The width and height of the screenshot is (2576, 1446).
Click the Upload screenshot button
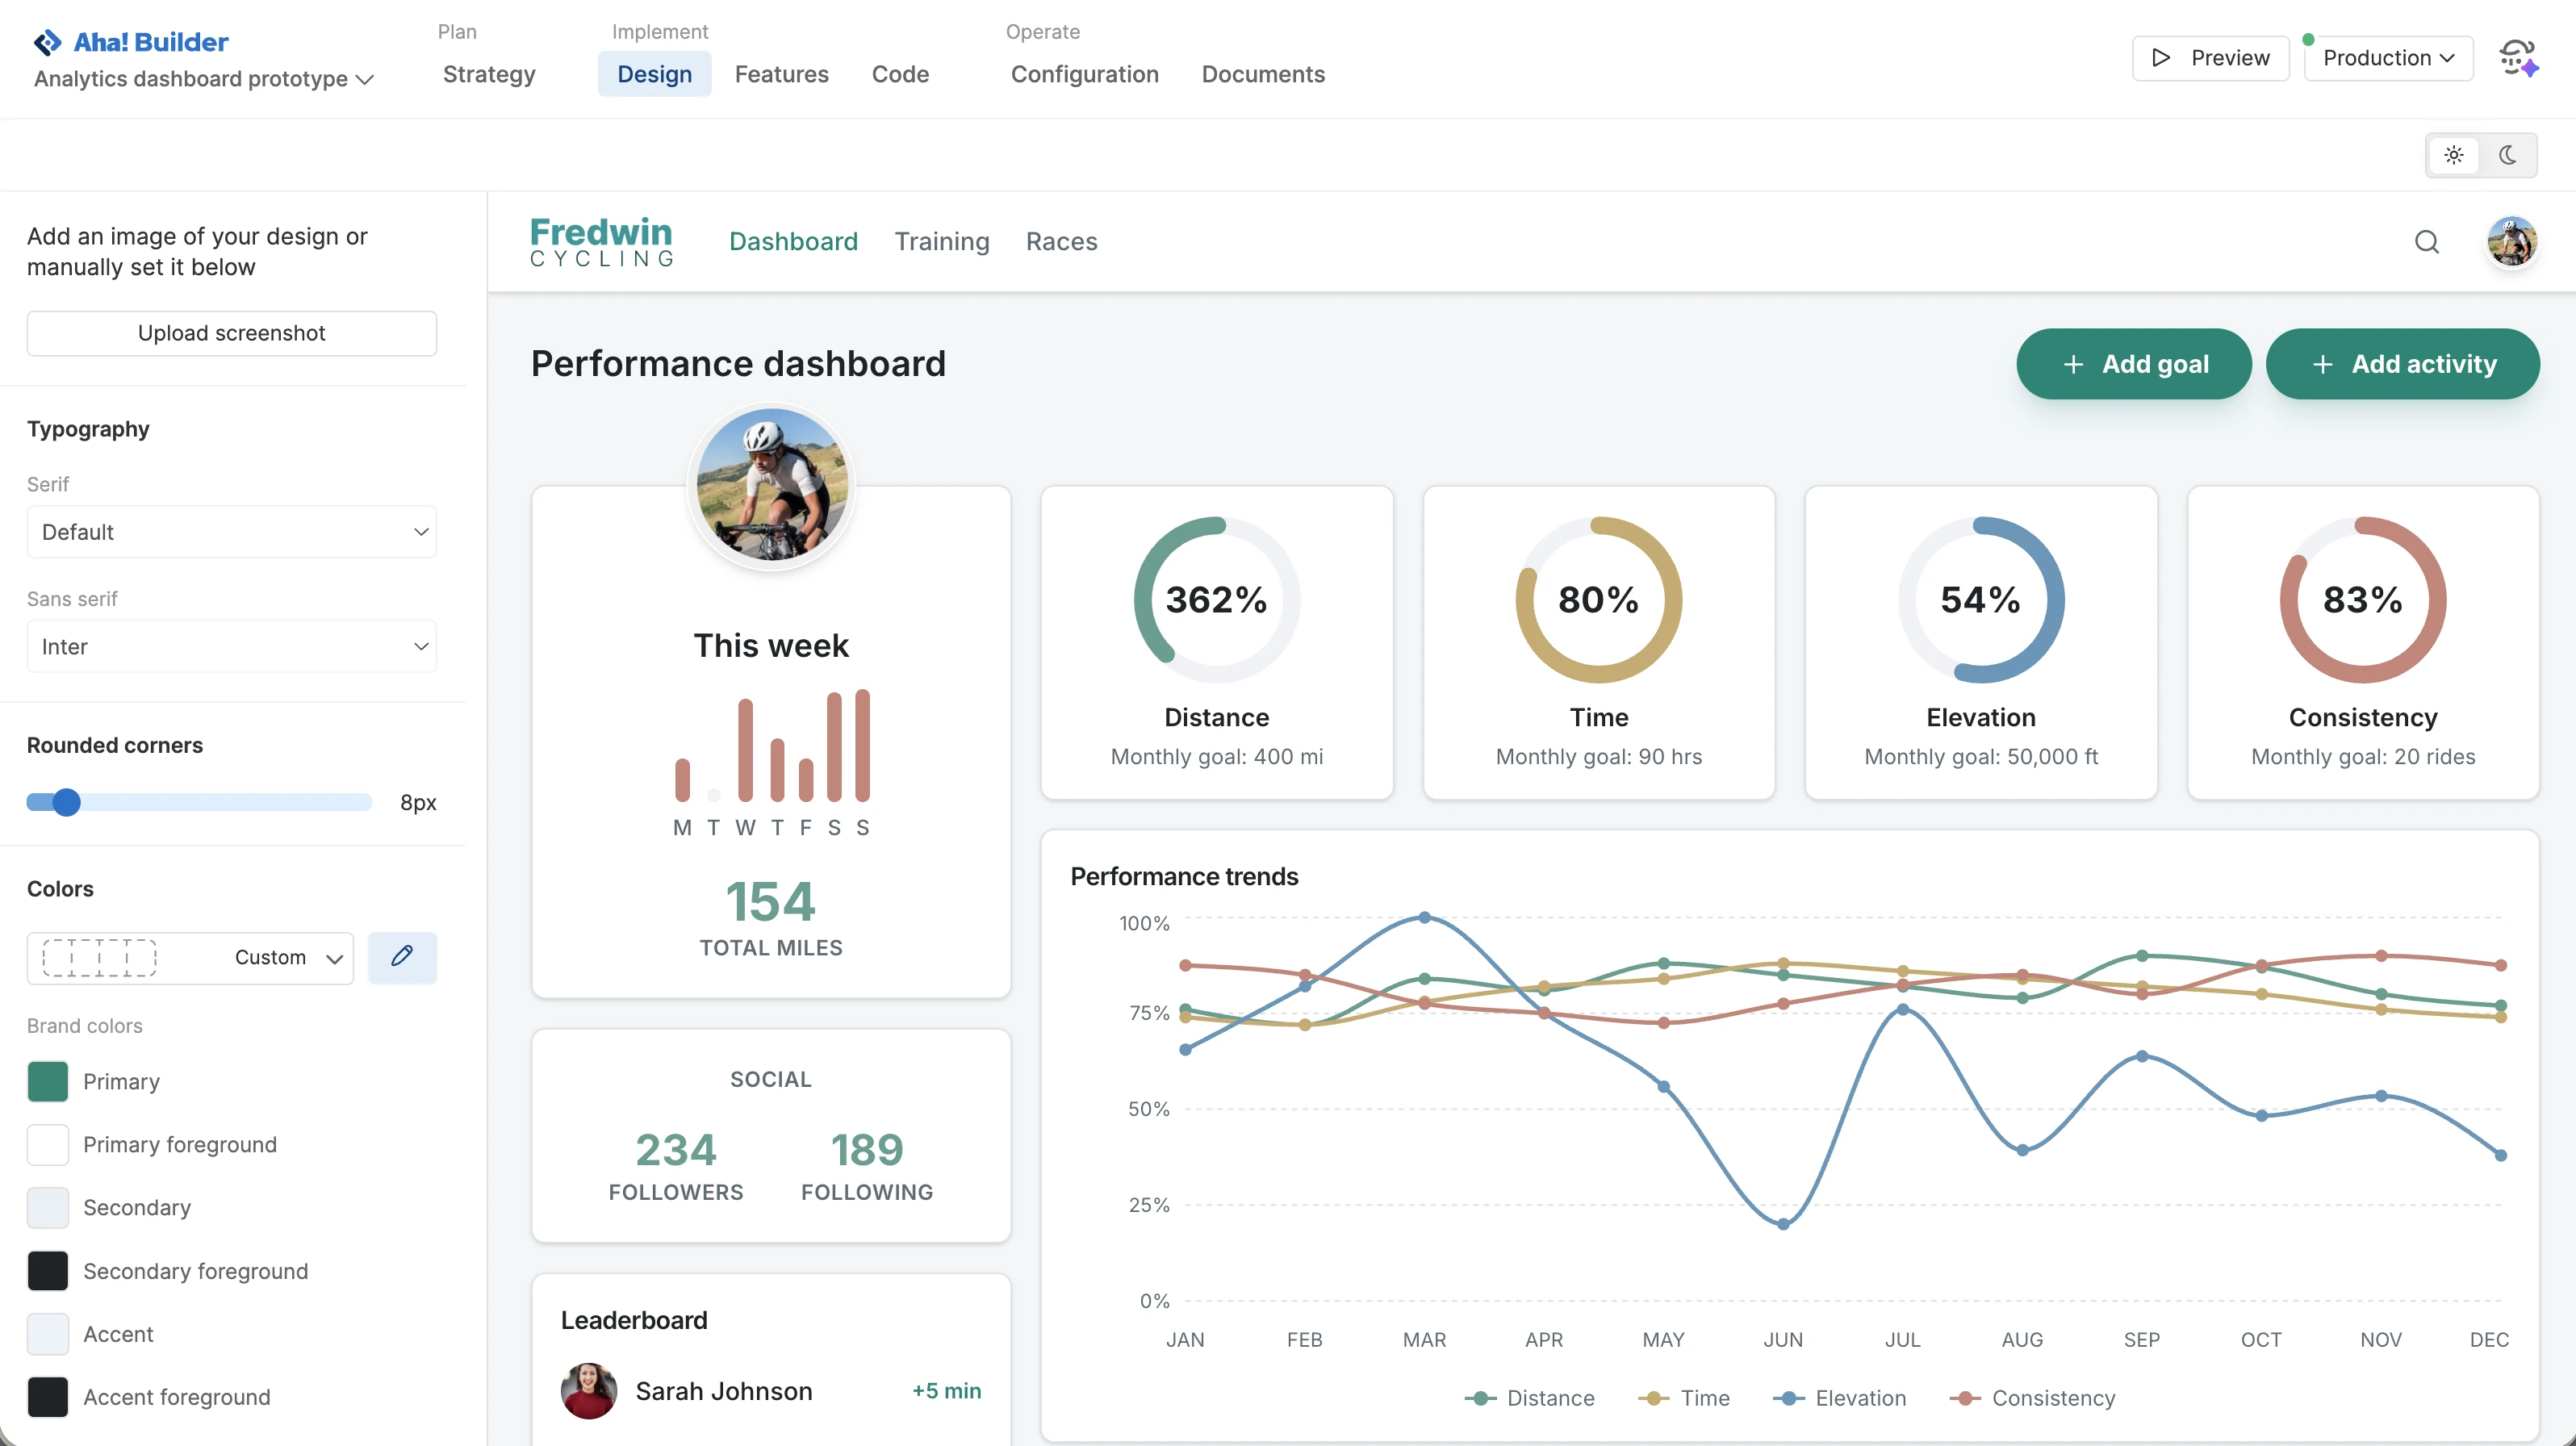231,333
